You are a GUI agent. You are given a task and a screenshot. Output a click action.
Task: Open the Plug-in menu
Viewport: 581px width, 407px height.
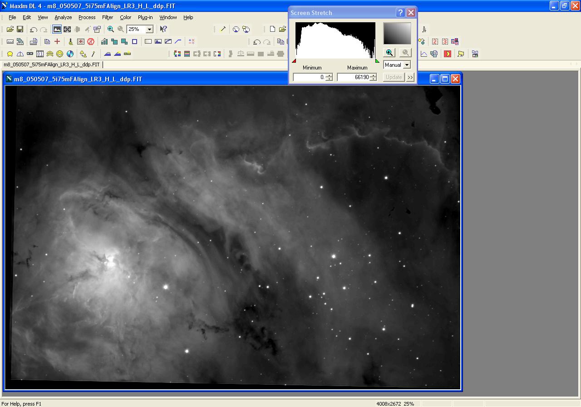coord(145,17)
